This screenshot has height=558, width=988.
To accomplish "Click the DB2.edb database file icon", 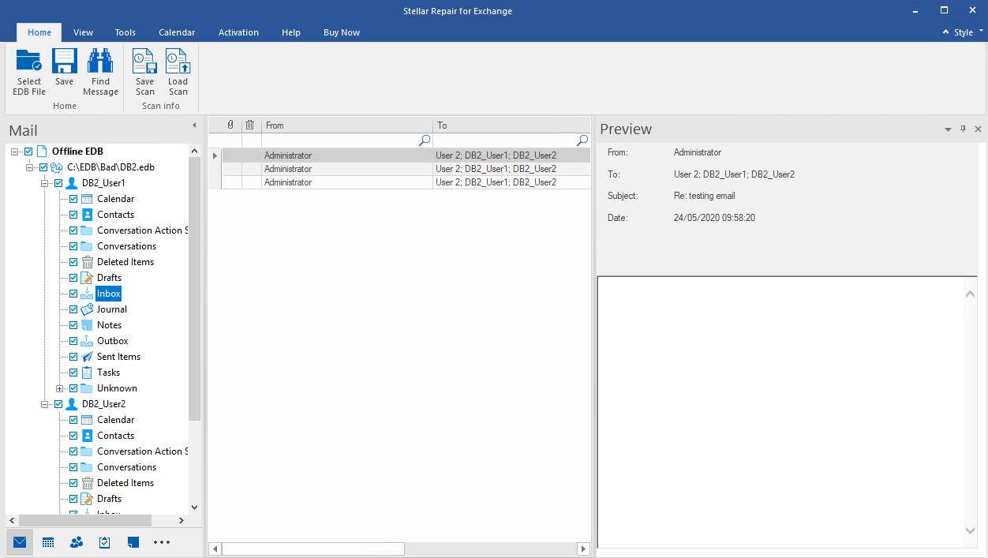I will point(57,167).
